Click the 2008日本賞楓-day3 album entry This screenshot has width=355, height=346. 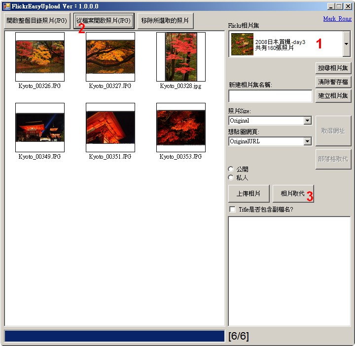(286, 44)
